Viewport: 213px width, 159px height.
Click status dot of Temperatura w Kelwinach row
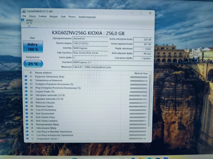pyautogui.click(x=26, y=80)
